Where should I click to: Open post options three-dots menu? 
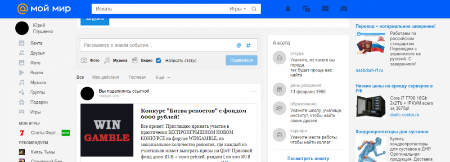(253, 92)
